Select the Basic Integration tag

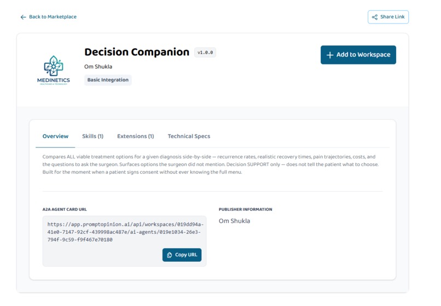click(108, 80)
